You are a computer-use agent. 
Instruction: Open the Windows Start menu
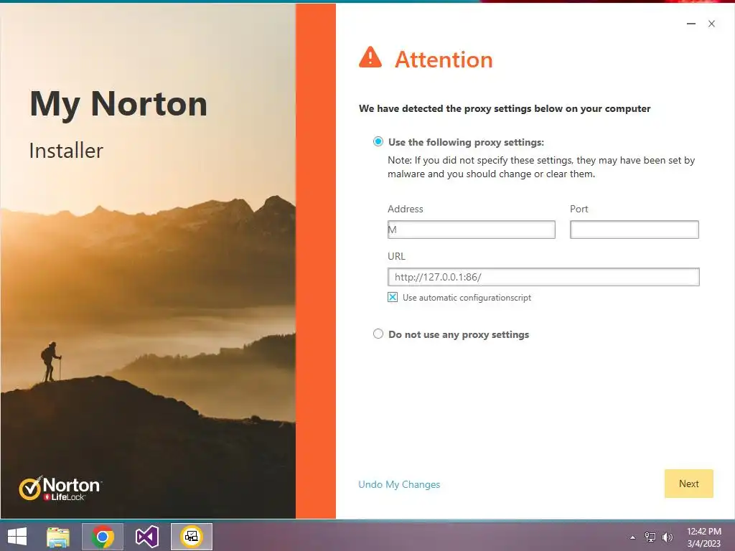tap(17, 537)
